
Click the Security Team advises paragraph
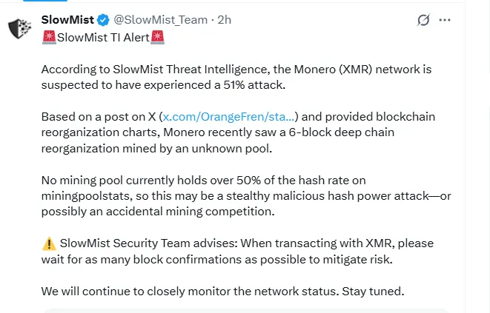click(x=237, y=251)
